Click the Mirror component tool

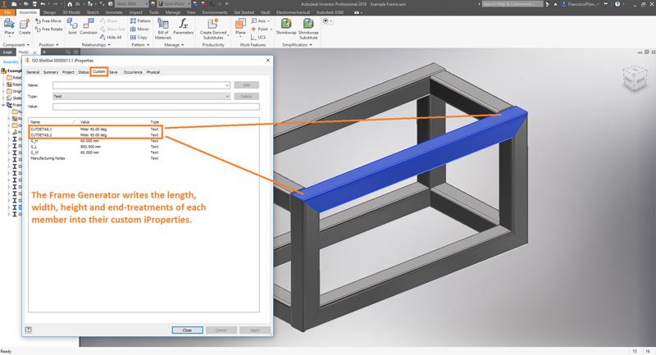139,30
